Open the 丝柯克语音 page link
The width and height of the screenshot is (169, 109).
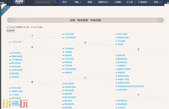pyautogui.click(x=122, y=90)
